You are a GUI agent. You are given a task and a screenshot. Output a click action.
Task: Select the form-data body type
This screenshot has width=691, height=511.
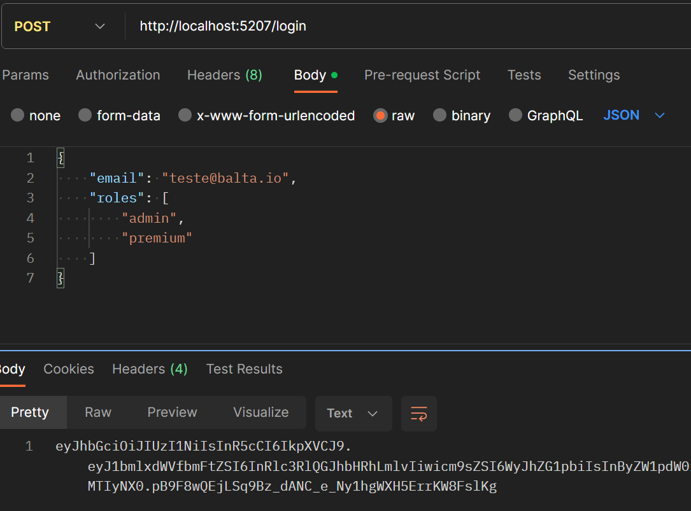pos(120,115)
